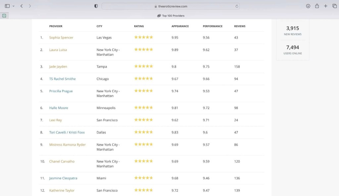Open Sophia Spencer's profile link

click(61, 38)
